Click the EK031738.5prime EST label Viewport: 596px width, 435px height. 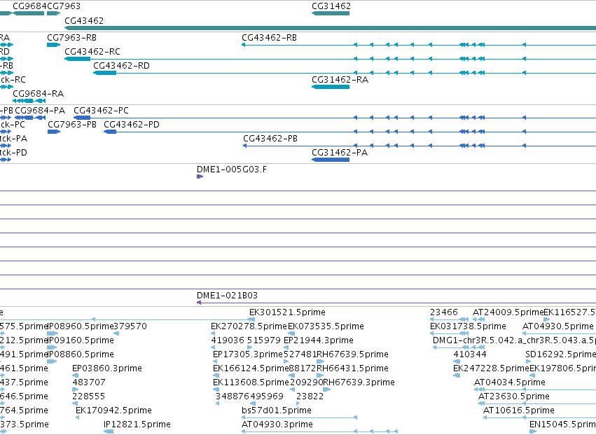pyautogui.click(x=468, y=326)
